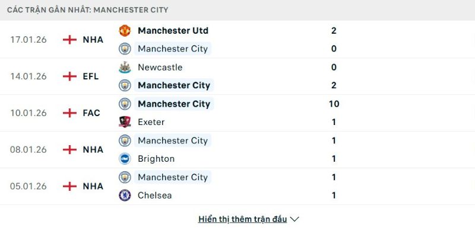
Task: Click the Newcastle club crest icon
Action: pyautogui.click(x=125, y=67)
